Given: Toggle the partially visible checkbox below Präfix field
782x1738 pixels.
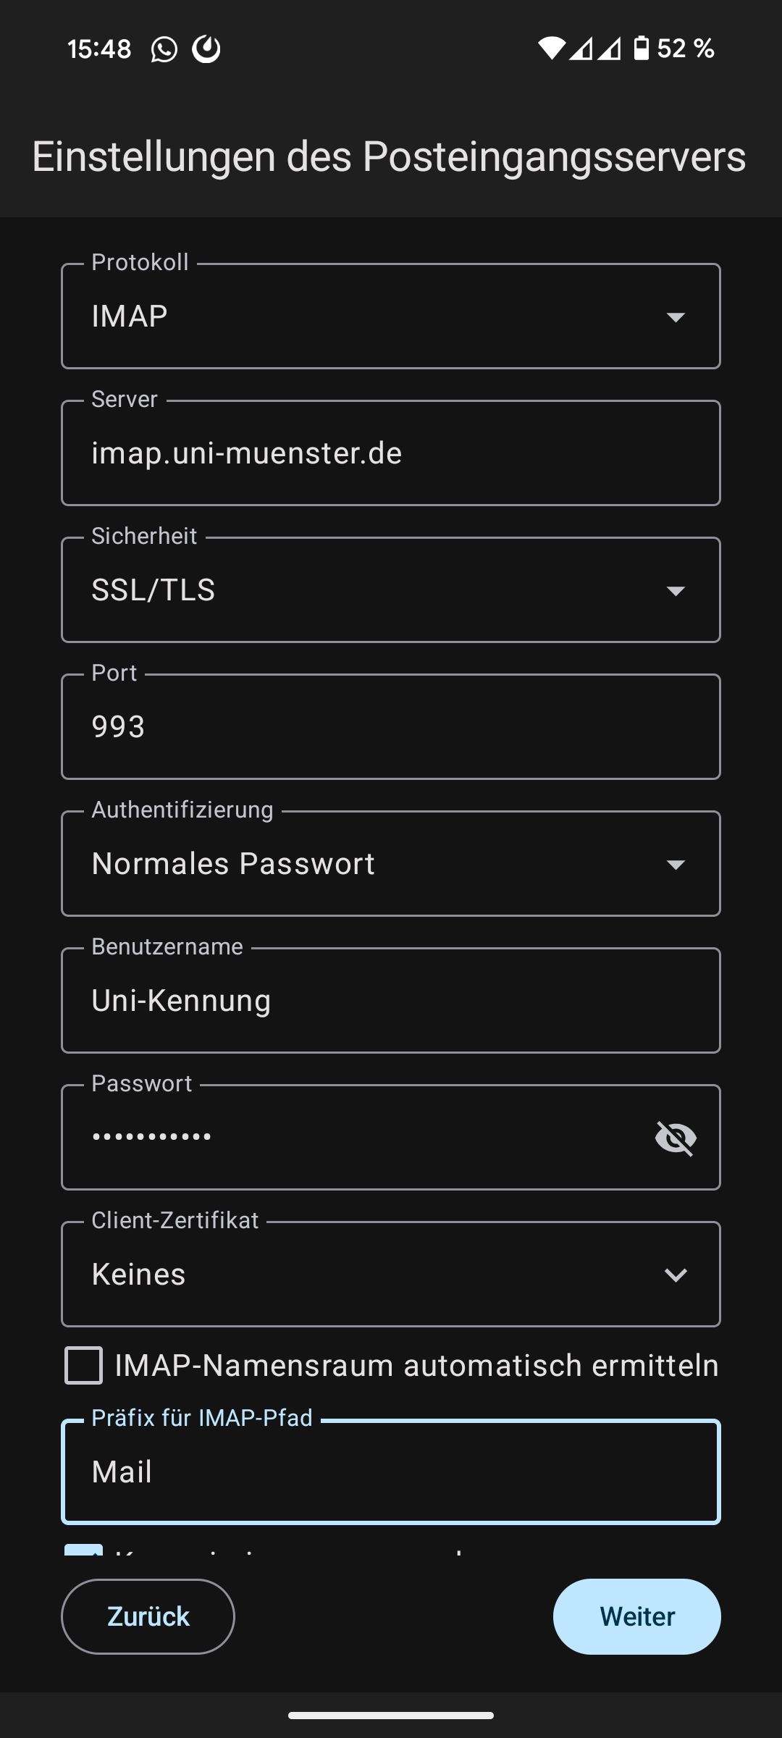Looking at the screenshot, I should pyautogui.click(x=84, y=1550).
